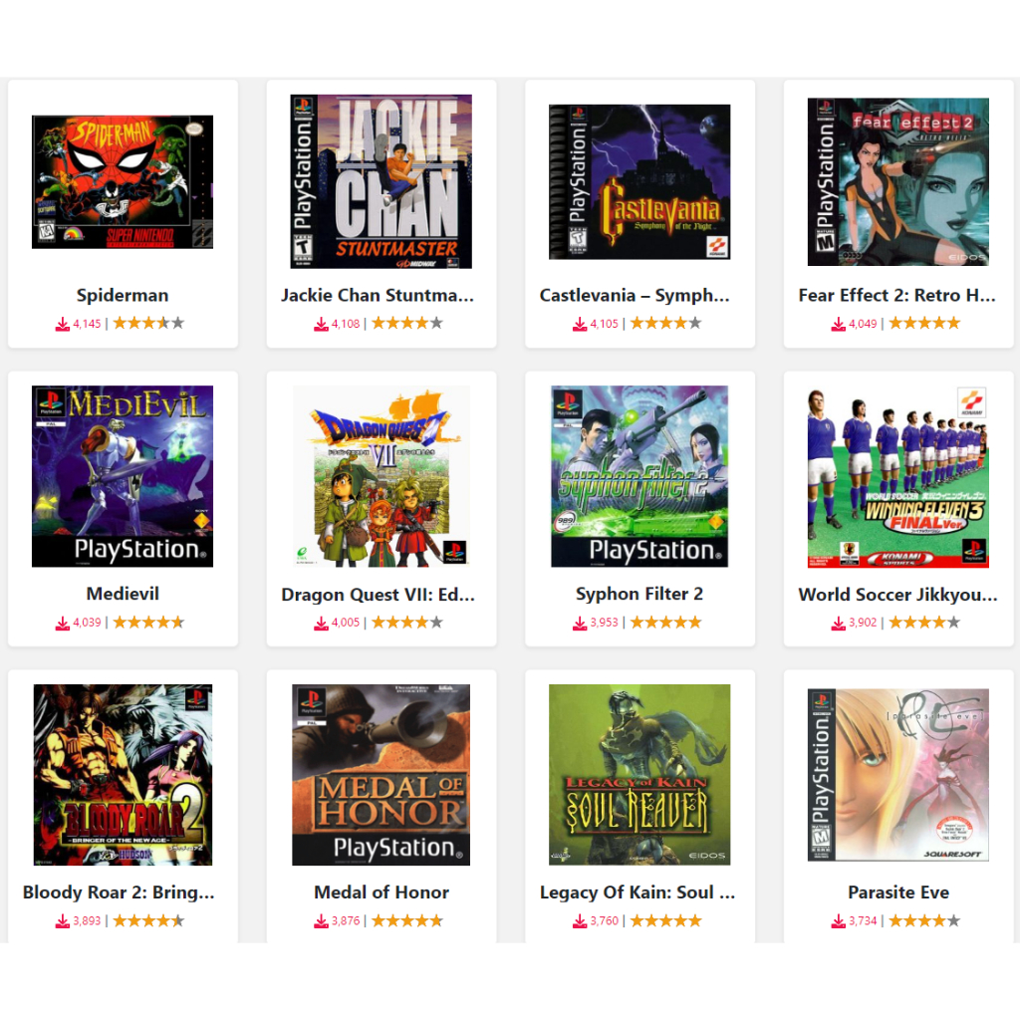Click the Syphon Filter 2 title
This screenshot has width=1020, height=1020.
(x=639, y=594)
